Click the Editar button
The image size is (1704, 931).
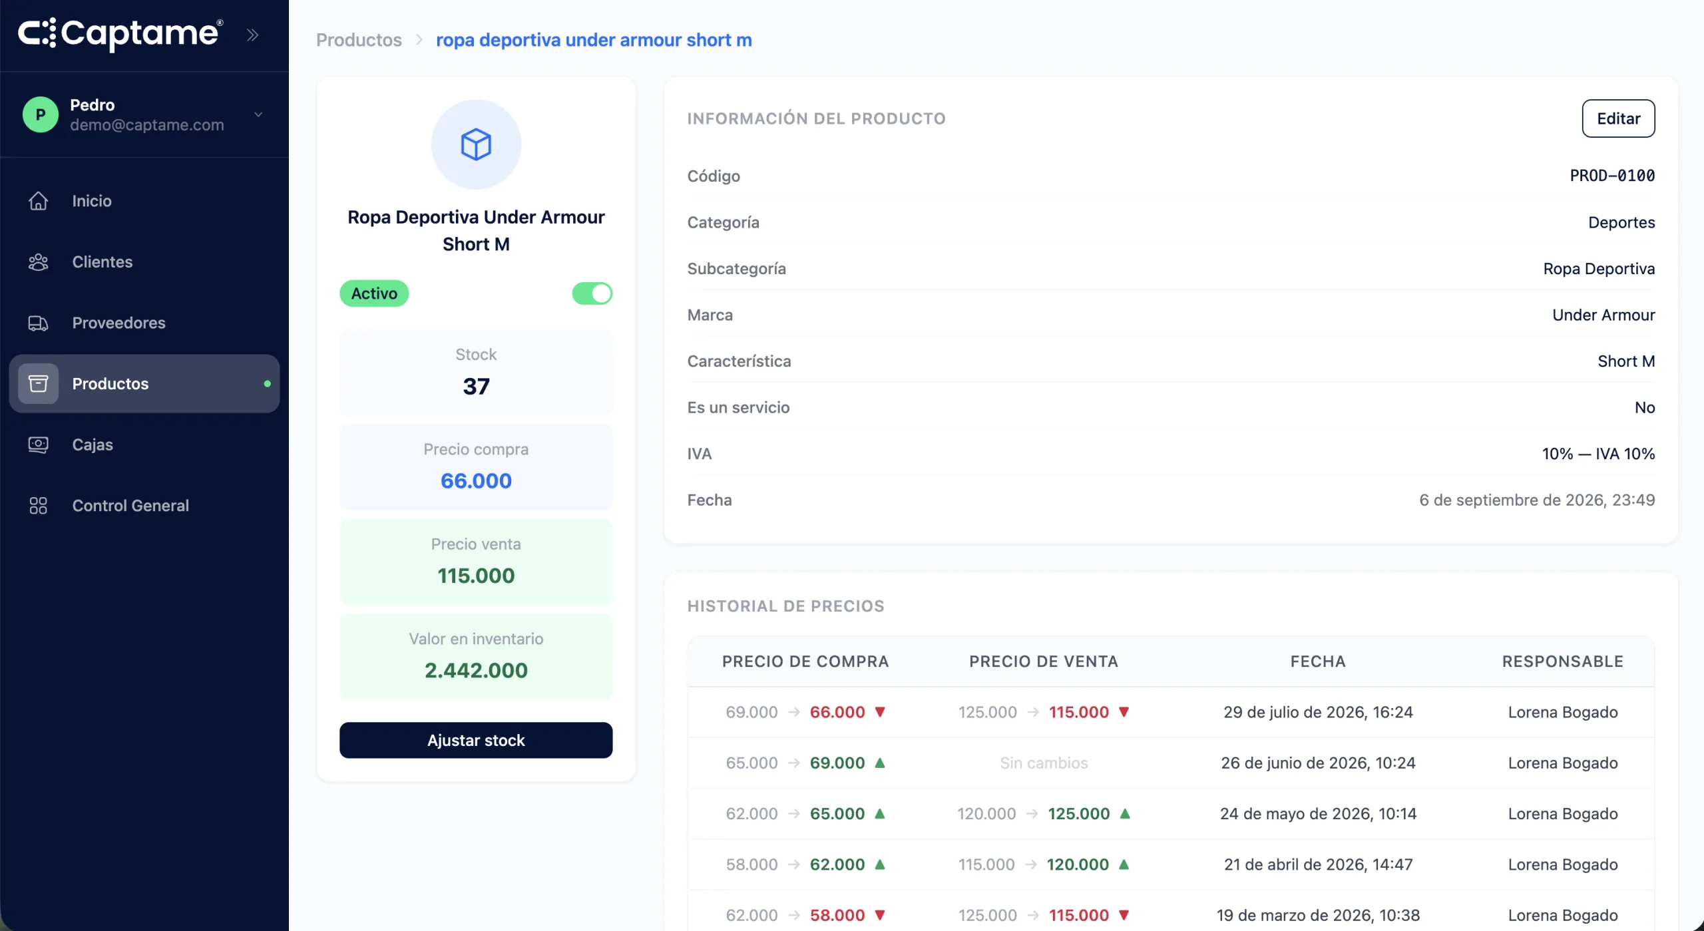(x=1618, y=118)
